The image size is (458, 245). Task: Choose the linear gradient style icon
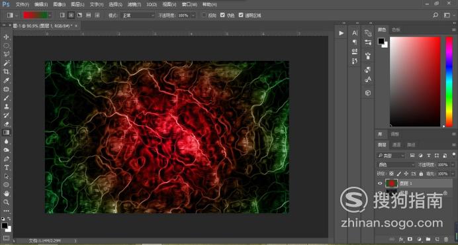tap(62, 15)
